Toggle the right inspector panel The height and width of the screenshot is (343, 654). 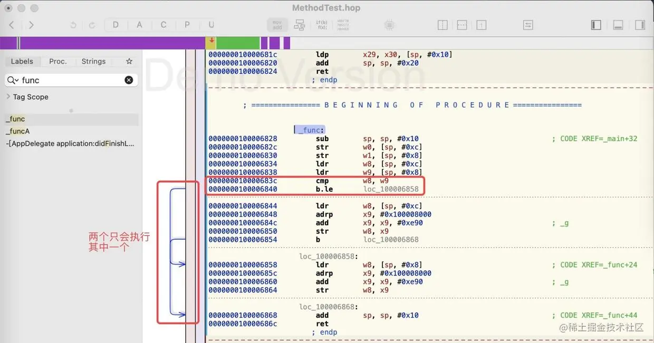(640, 25)
